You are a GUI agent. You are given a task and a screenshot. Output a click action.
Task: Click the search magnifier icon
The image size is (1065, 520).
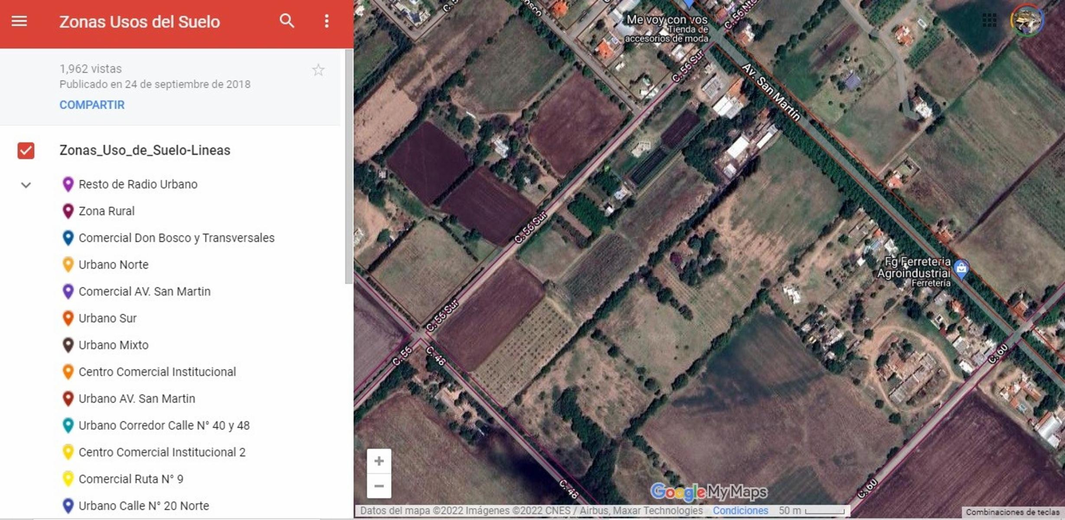click(x=287, y=21)
